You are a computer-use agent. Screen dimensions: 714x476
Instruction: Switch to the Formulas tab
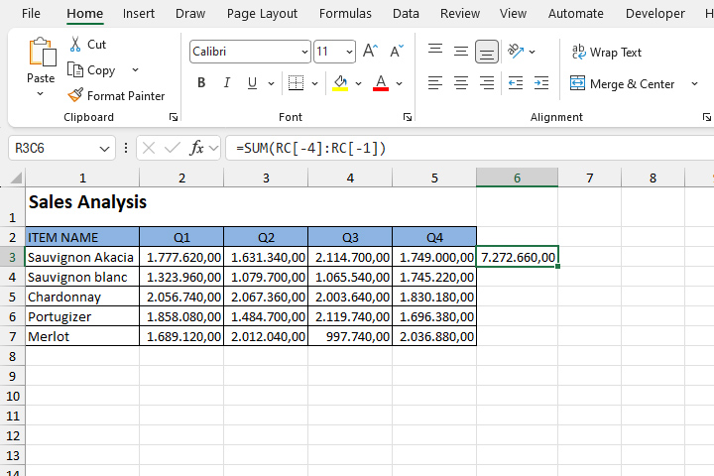pos(345,14)
